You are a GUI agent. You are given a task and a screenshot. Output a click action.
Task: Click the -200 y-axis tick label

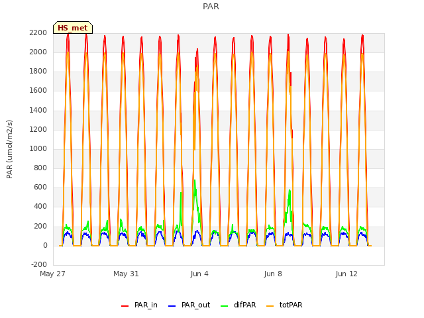pos(39,264)
